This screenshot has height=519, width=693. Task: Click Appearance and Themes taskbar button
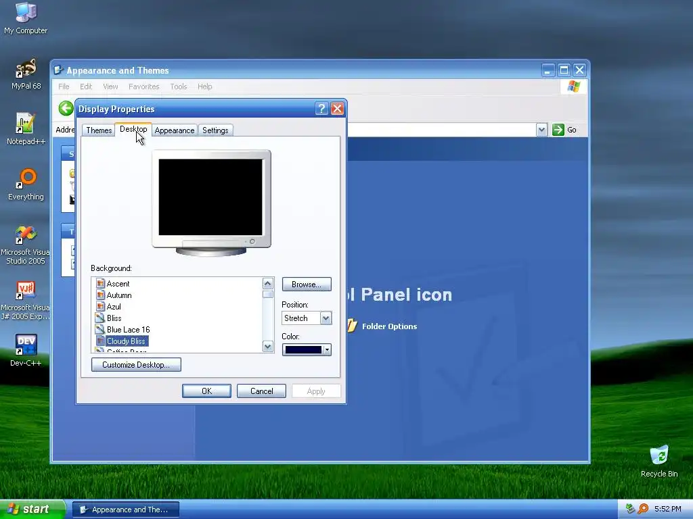click(x=125, y=510)
